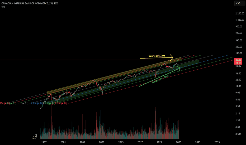
Task: Click the 1 (4.21) fib level label
Action: click(24, 103)
